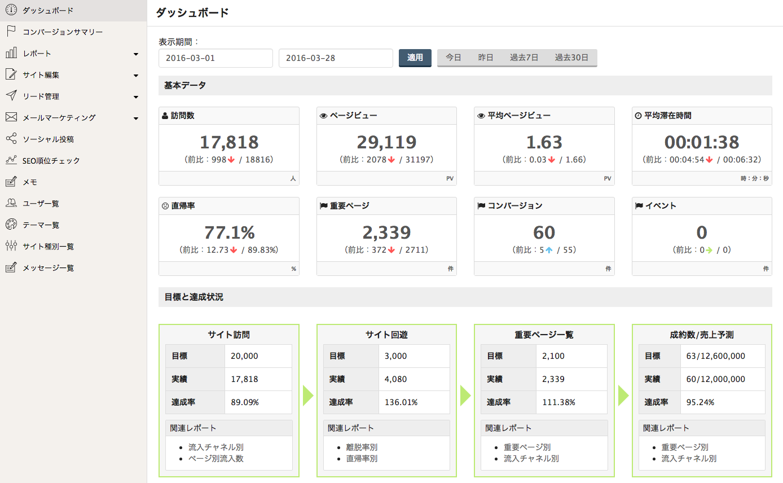Expand the メールマーケティング dropdown arrow
The image size is (783, 483).
[136, 118]
